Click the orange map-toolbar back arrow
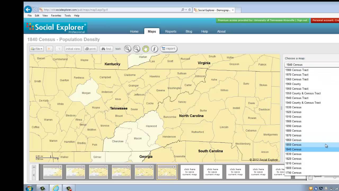The height and width of the screenshot is (191, 339). point(49,49)
